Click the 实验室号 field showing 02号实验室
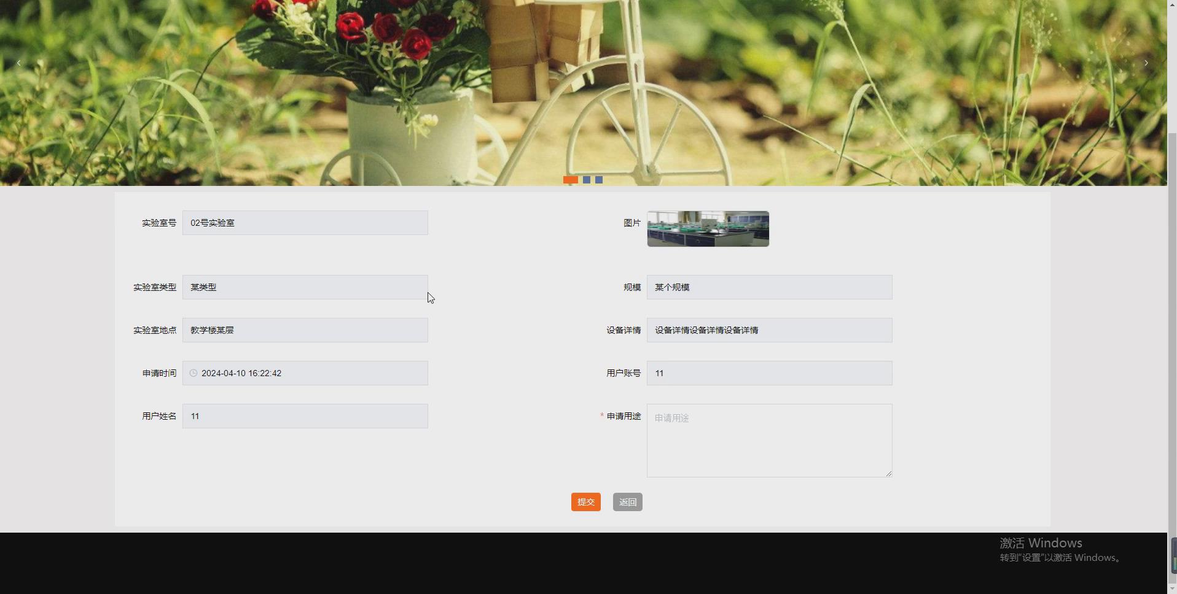This screenshot has width=1177, height=594. coord(305,222)
